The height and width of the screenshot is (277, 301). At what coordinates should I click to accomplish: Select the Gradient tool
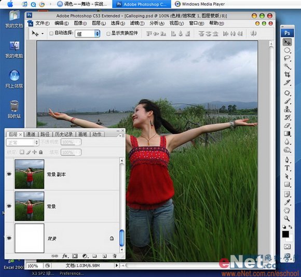click(x=287, y=134)
